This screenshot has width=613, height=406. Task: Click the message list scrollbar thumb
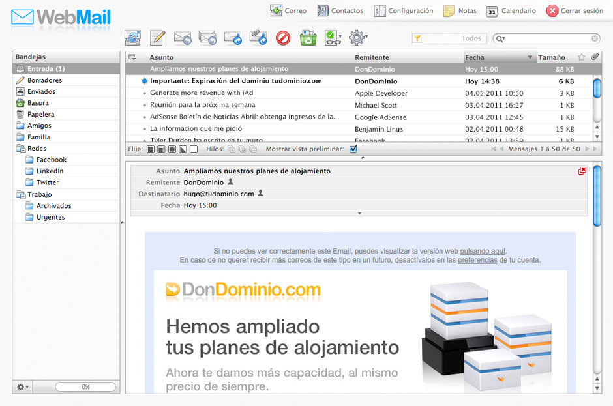point(597,89)
